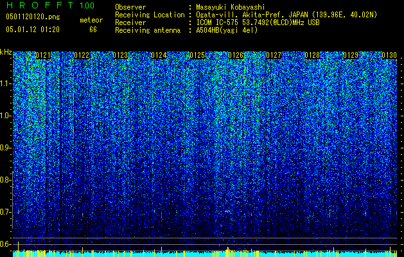
Task: Click the meteor count value 66
Action: coord(93,30)
